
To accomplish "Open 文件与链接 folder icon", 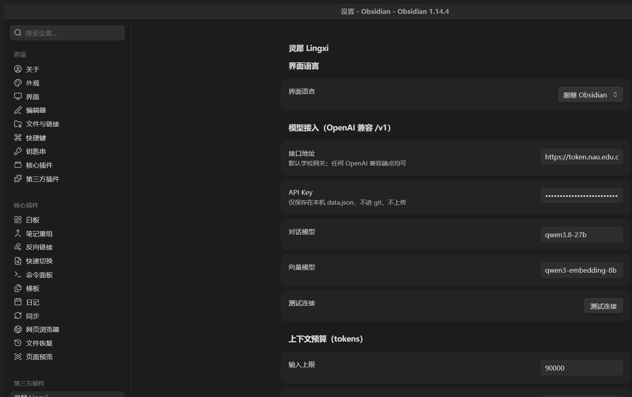I will point(18,124).
